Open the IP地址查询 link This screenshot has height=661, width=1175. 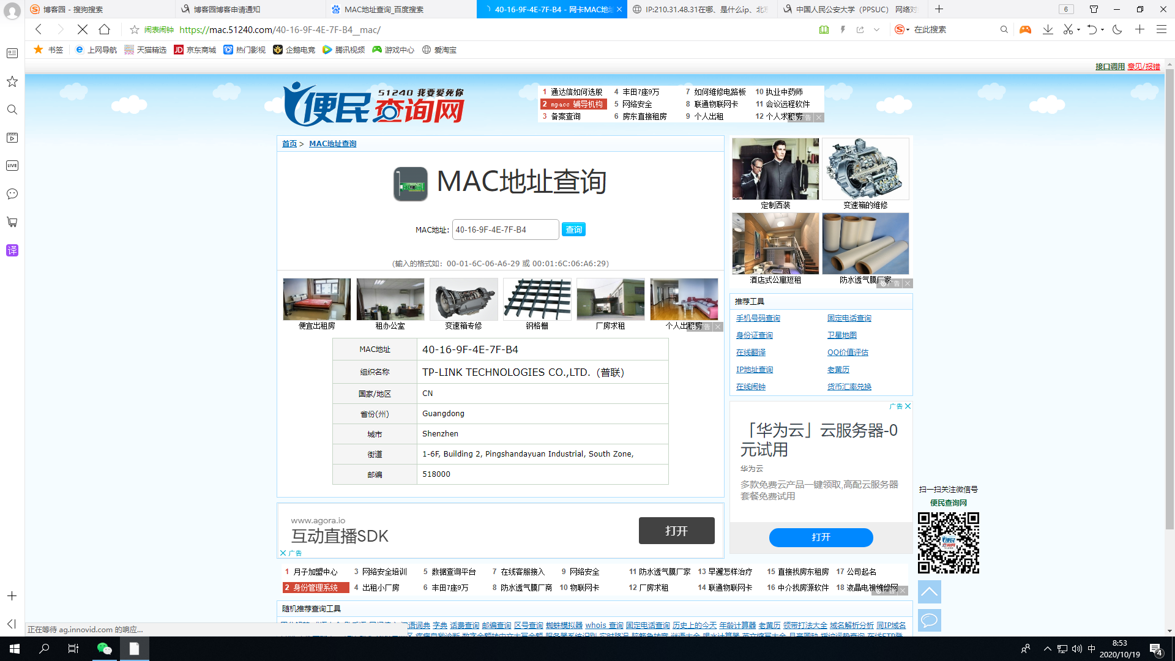754,370
